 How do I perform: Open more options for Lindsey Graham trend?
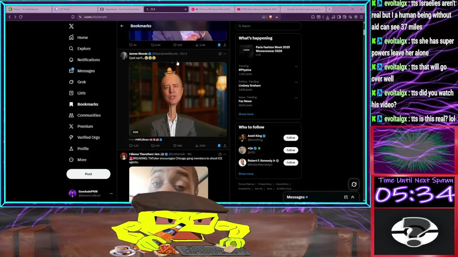pyautogui.click(x=296, y=82)
